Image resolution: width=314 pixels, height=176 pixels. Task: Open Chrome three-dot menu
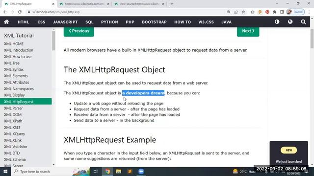coord(309,12)
